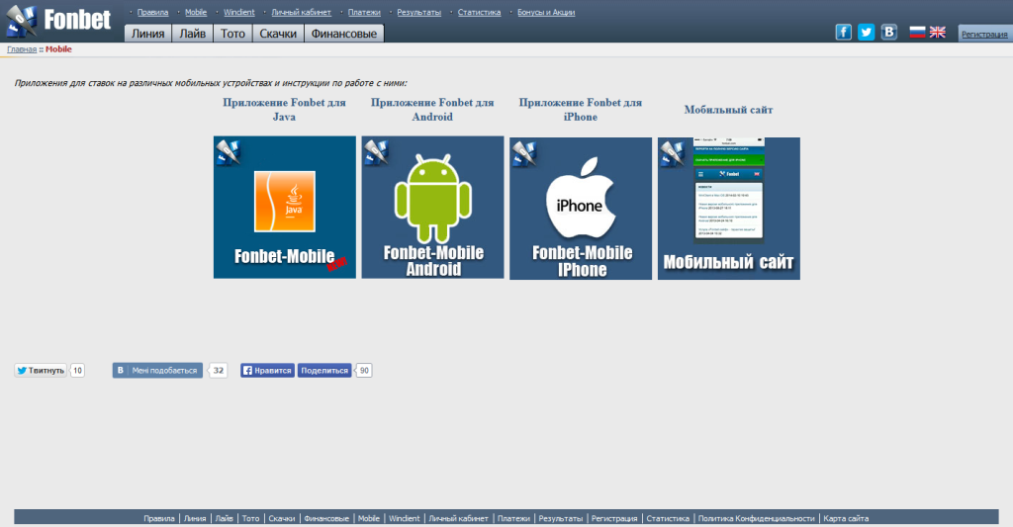Open Карта сайта footer link
Image resolution: width=1013 pixels, height=527 pixels.
(x=846, y=519)
